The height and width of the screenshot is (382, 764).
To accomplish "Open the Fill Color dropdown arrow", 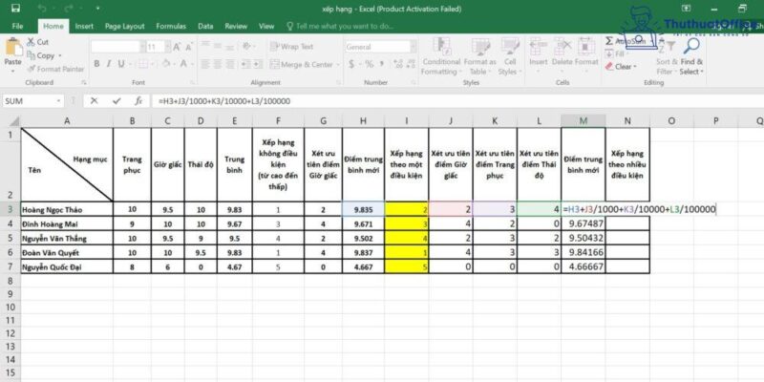I will click(174, 64).
